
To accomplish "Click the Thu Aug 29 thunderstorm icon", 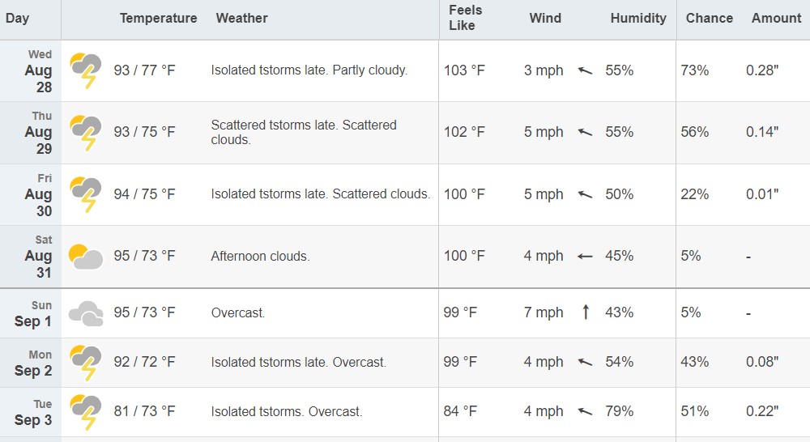I will click(86, 132).
